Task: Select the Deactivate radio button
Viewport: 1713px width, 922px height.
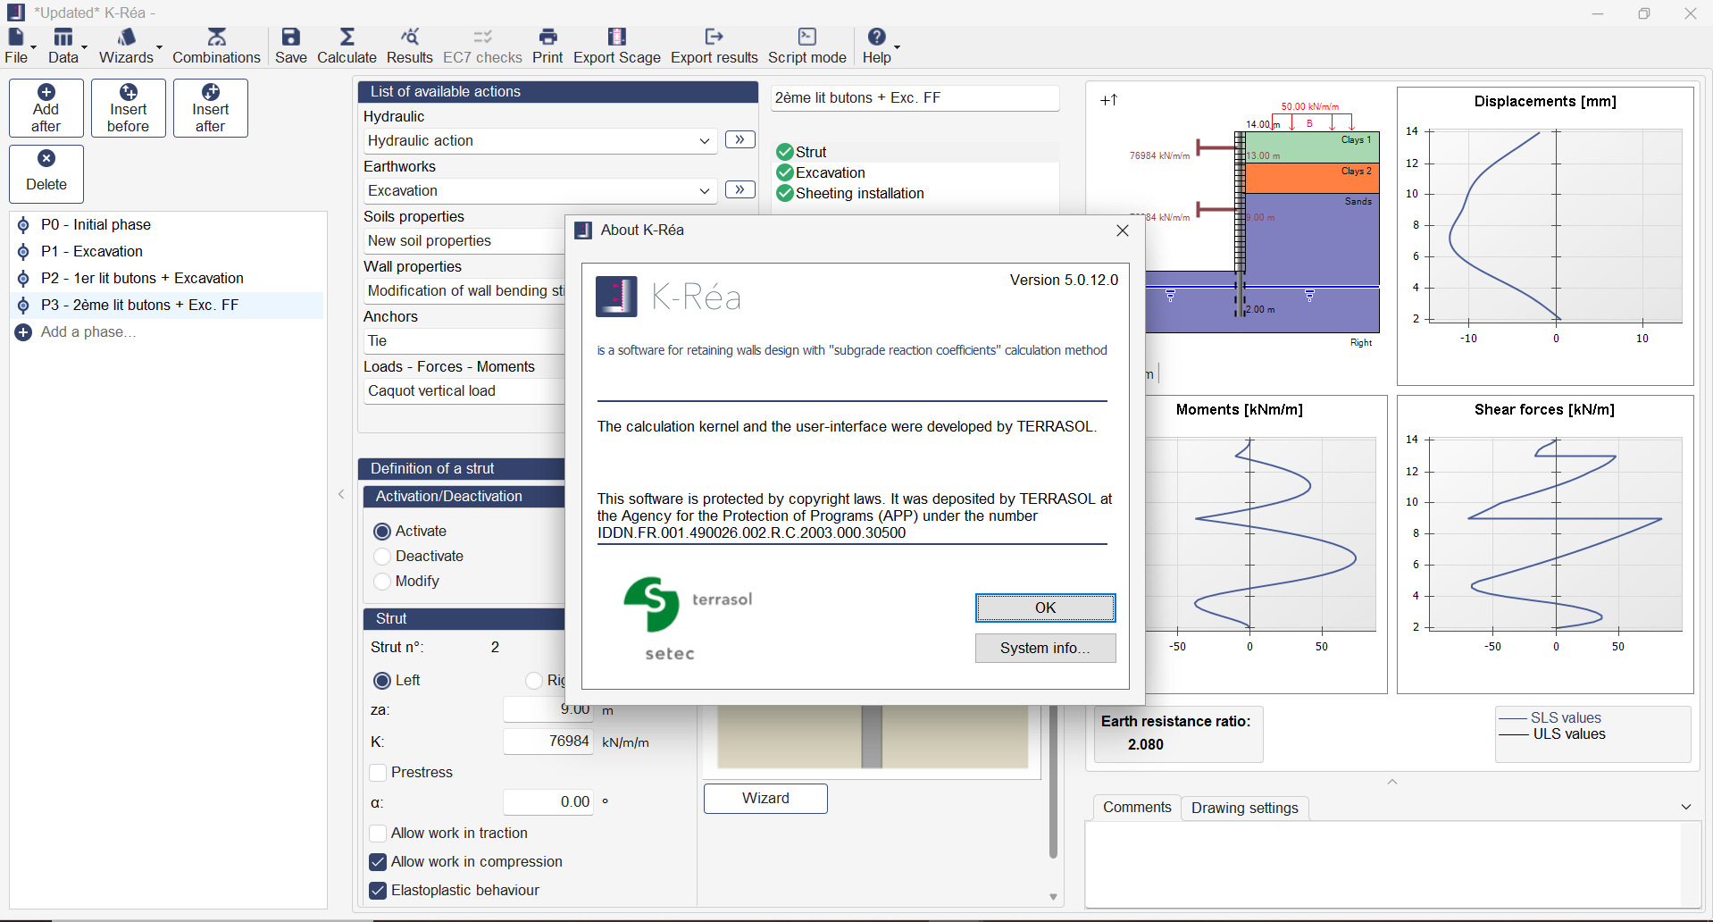Action: click(382, 557)
